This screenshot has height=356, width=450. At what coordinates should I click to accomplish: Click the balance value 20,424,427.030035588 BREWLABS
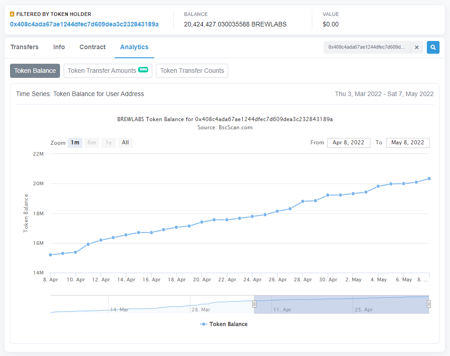235,24
